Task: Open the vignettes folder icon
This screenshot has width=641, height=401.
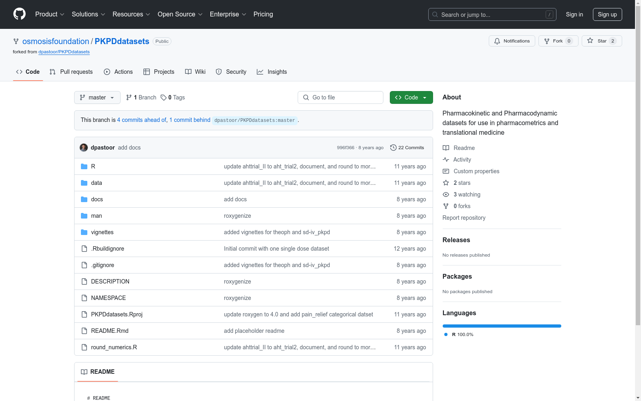Action: coord(84,232)
